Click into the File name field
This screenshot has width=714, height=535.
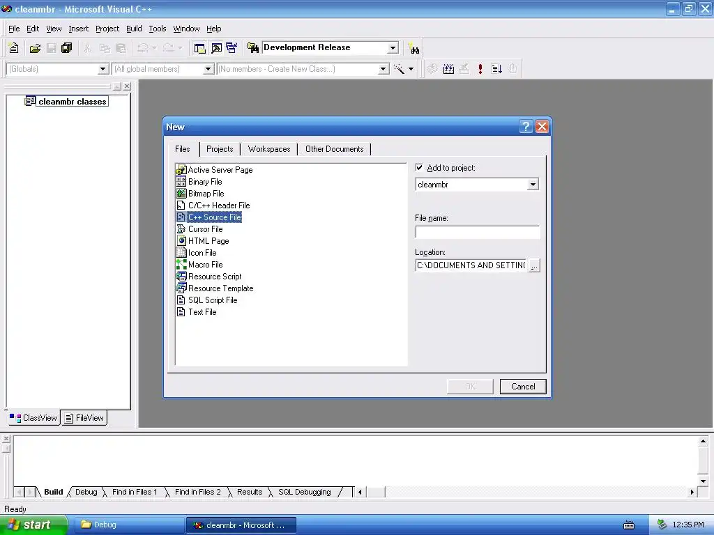tap(477, 232)
